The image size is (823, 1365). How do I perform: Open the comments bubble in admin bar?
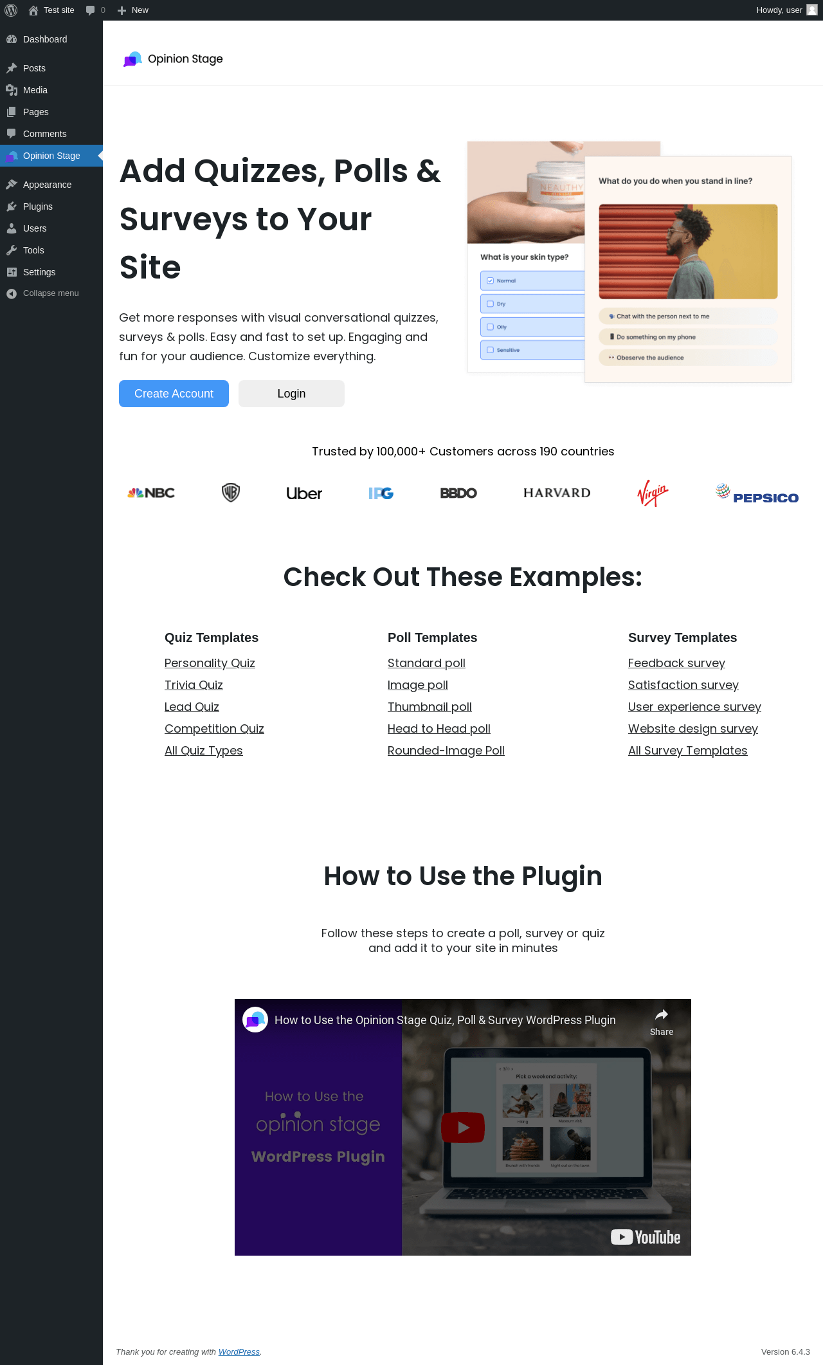95,10
